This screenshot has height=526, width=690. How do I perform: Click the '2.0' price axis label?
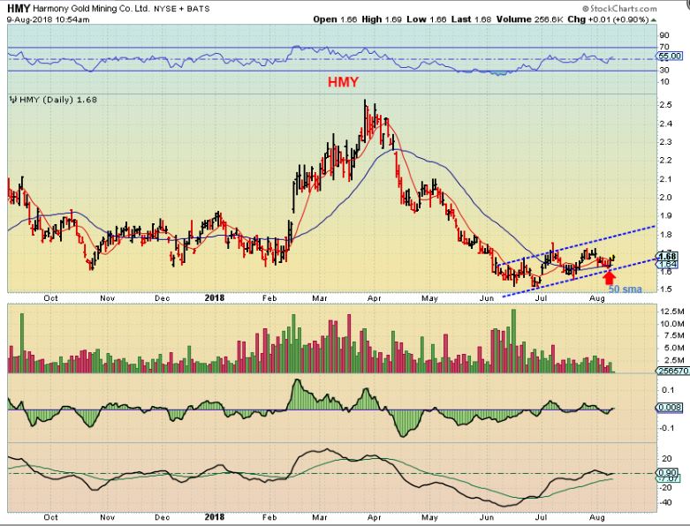click(666, 198)
